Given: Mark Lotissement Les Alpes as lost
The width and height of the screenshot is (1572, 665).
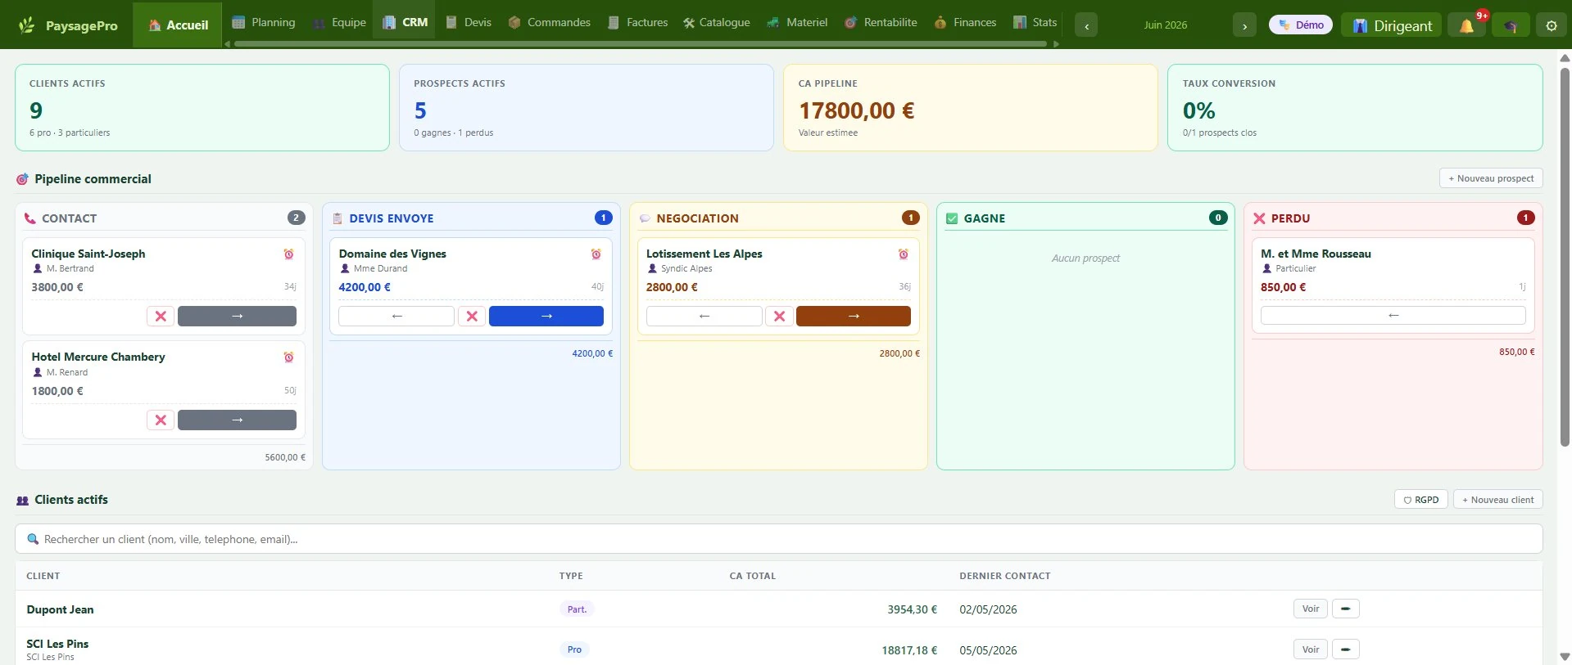Looking at the screenshot, I should pyautogui.click(x=779, y=316).
